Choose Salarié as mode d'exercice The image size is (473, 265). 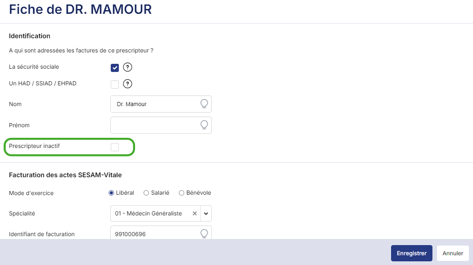[x=146, y=193]
